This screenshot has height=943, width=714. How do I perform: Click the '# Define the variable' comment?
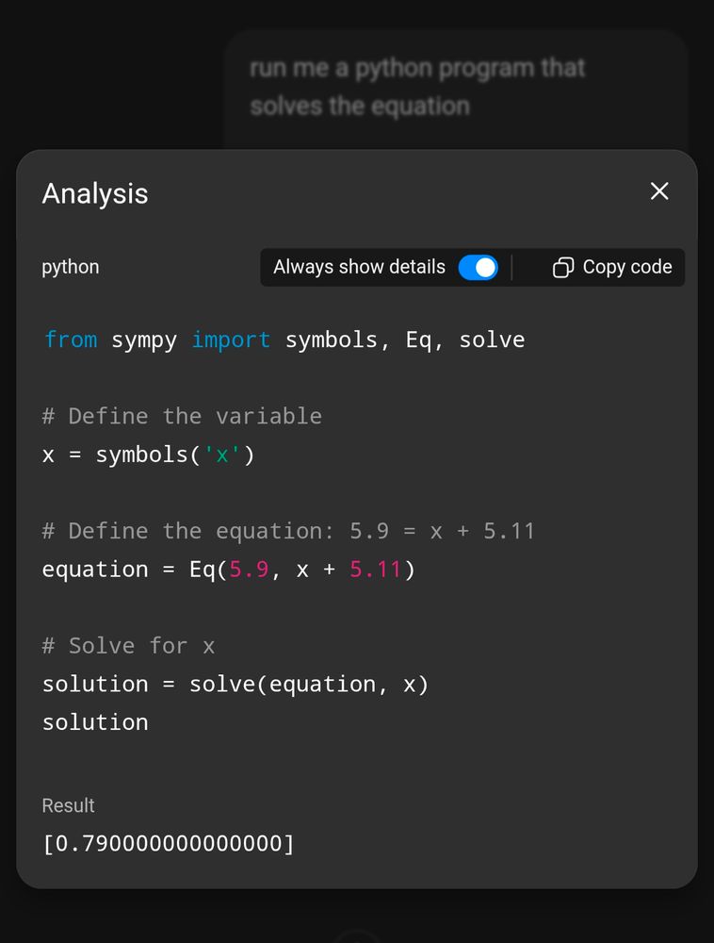click(x=182, y=416)
